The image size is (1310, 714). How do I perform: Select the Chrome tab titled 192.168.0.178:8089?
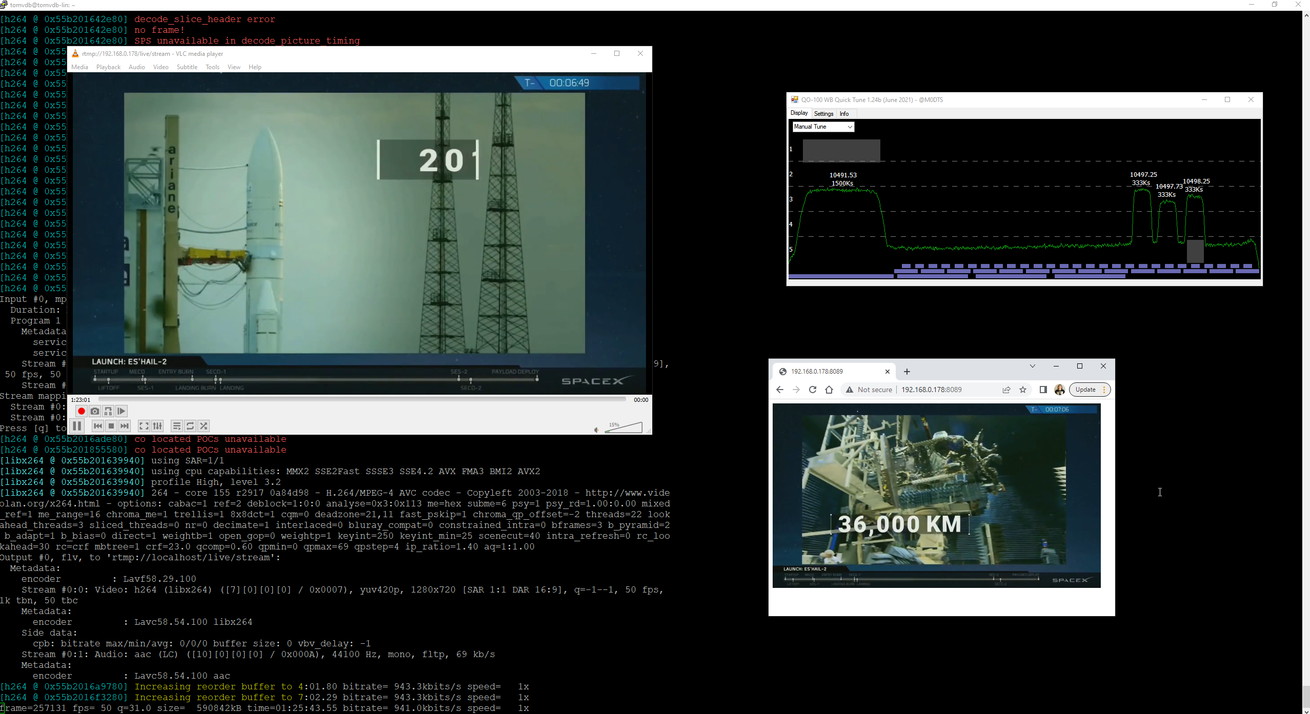[x=833, y=372]
